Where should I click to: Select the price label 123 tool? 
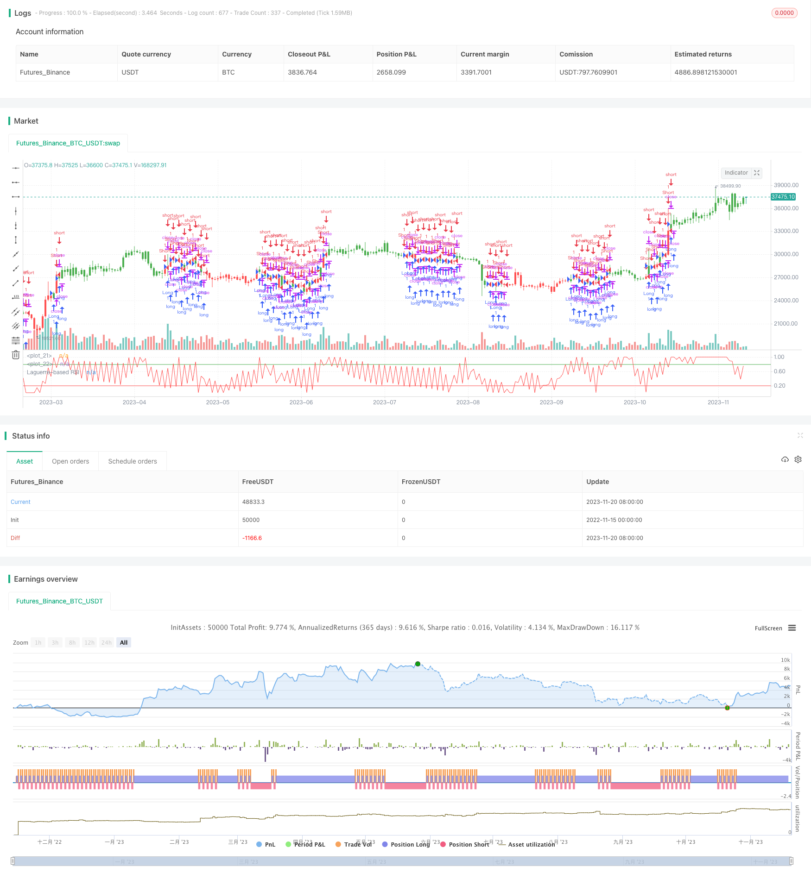(15, 297)
